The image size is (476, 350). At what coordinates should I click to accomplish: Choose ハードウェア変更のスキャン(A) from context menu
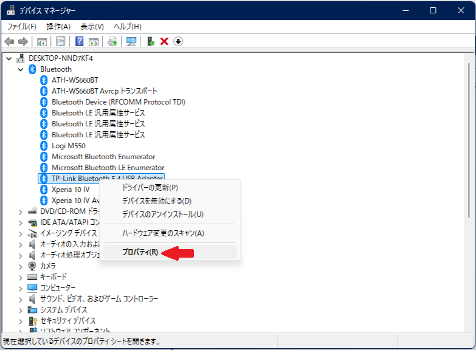pyautogui.click(x=170, y=233)
